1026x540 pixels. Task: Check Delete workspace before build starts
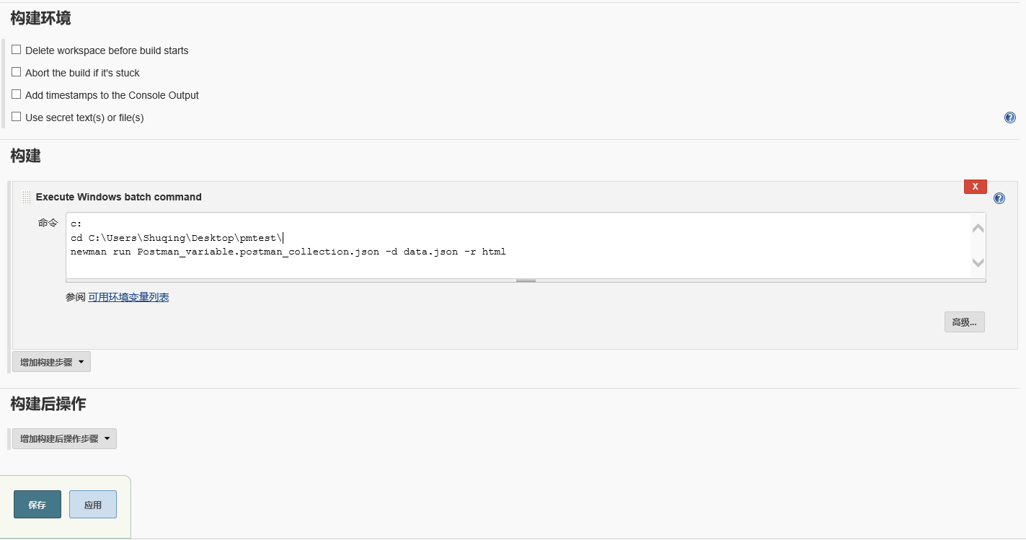[x=16, y=50]
